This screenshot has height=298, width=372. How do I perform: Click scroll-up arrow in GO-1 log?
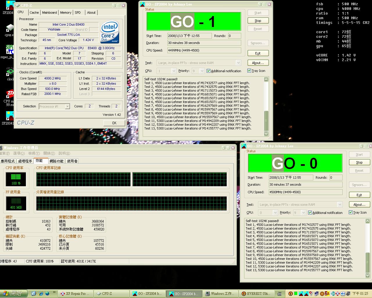point(266,79)
